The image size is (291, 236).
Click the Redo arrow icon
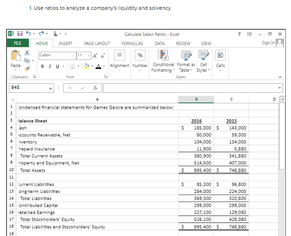[41, 34]
